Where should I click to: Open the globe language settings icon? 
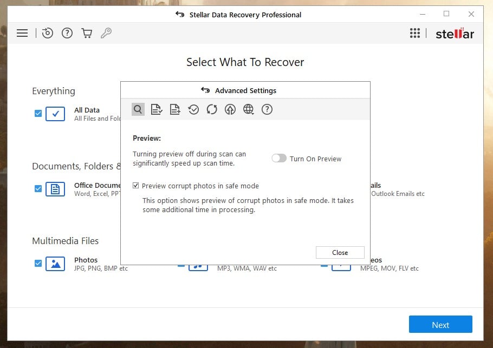(x=248, y=109)
